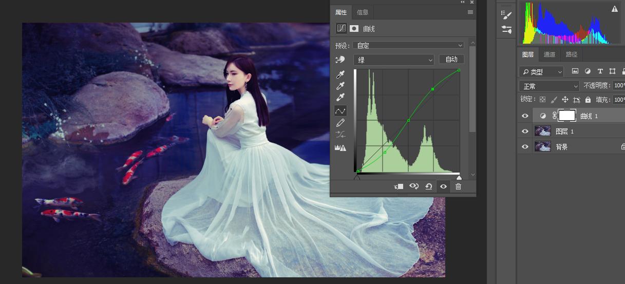
Task: Open the 预设 preset dropdown showing 自定
Action: [x=409, y=45]
